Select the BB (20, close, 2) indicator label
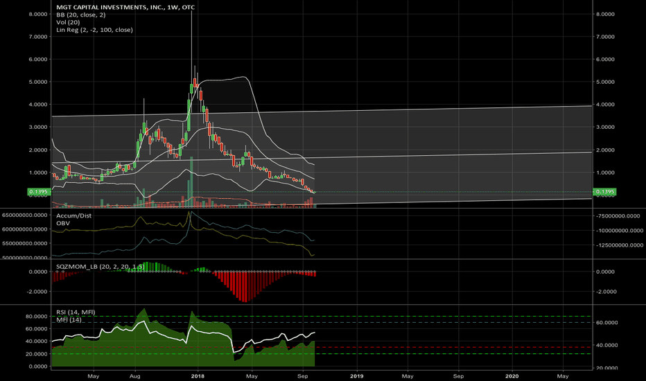Viewport: 646px width, 381px height. pos(80,15)
